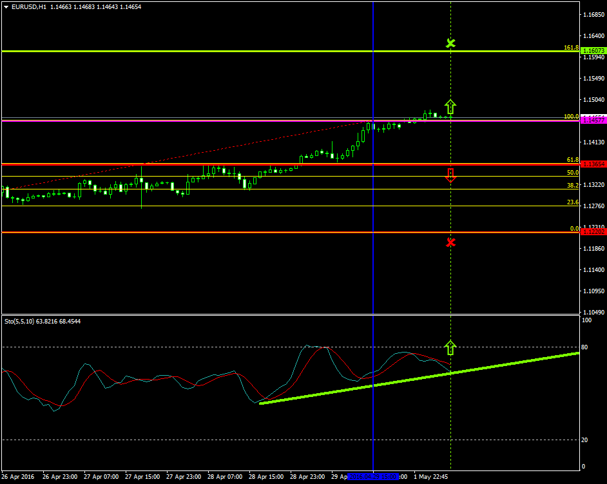Viewport: 607px width, 484px height.
Task: Click the green X marker near the top
Action: 450,43
